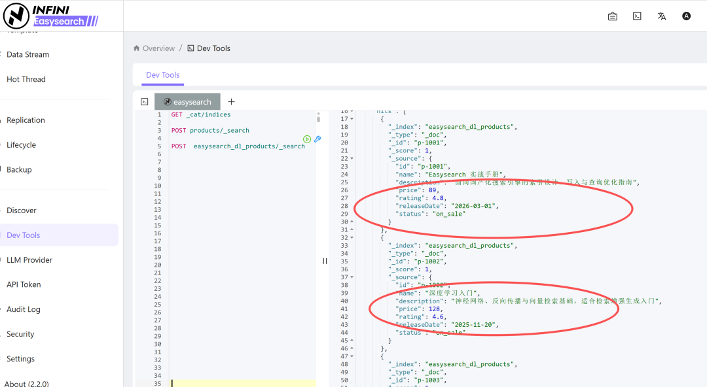Click the releaseDate "2026-03-01" line
Viewport: 707px width, 387px height.
tap(447, 206)
